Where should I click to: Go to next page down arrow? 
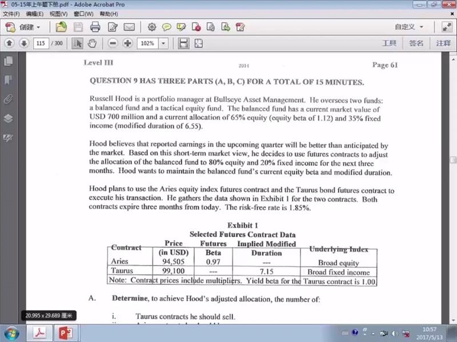[x=24, y=43]
